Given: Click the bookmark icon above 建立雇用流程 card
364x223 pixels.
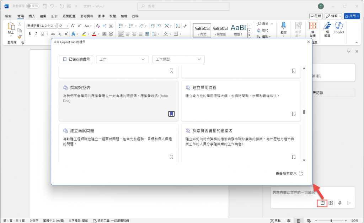Looking at the screenshot, I should (294, 71).
